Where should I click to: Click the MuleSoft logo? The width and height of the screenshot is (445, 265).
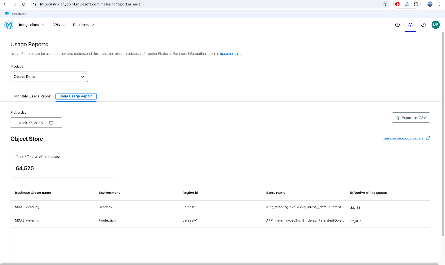click(9, 25)
